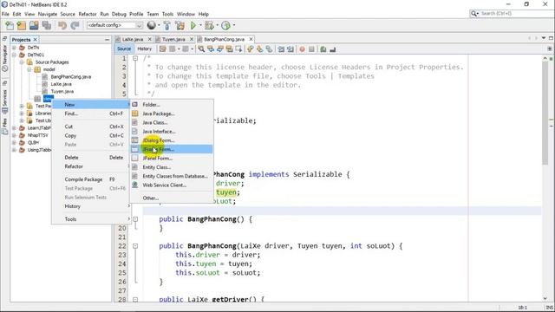The image size is (555, 312).
Task: Click the Uncomment icon in editor toolbar
Action: coord(333,49)
